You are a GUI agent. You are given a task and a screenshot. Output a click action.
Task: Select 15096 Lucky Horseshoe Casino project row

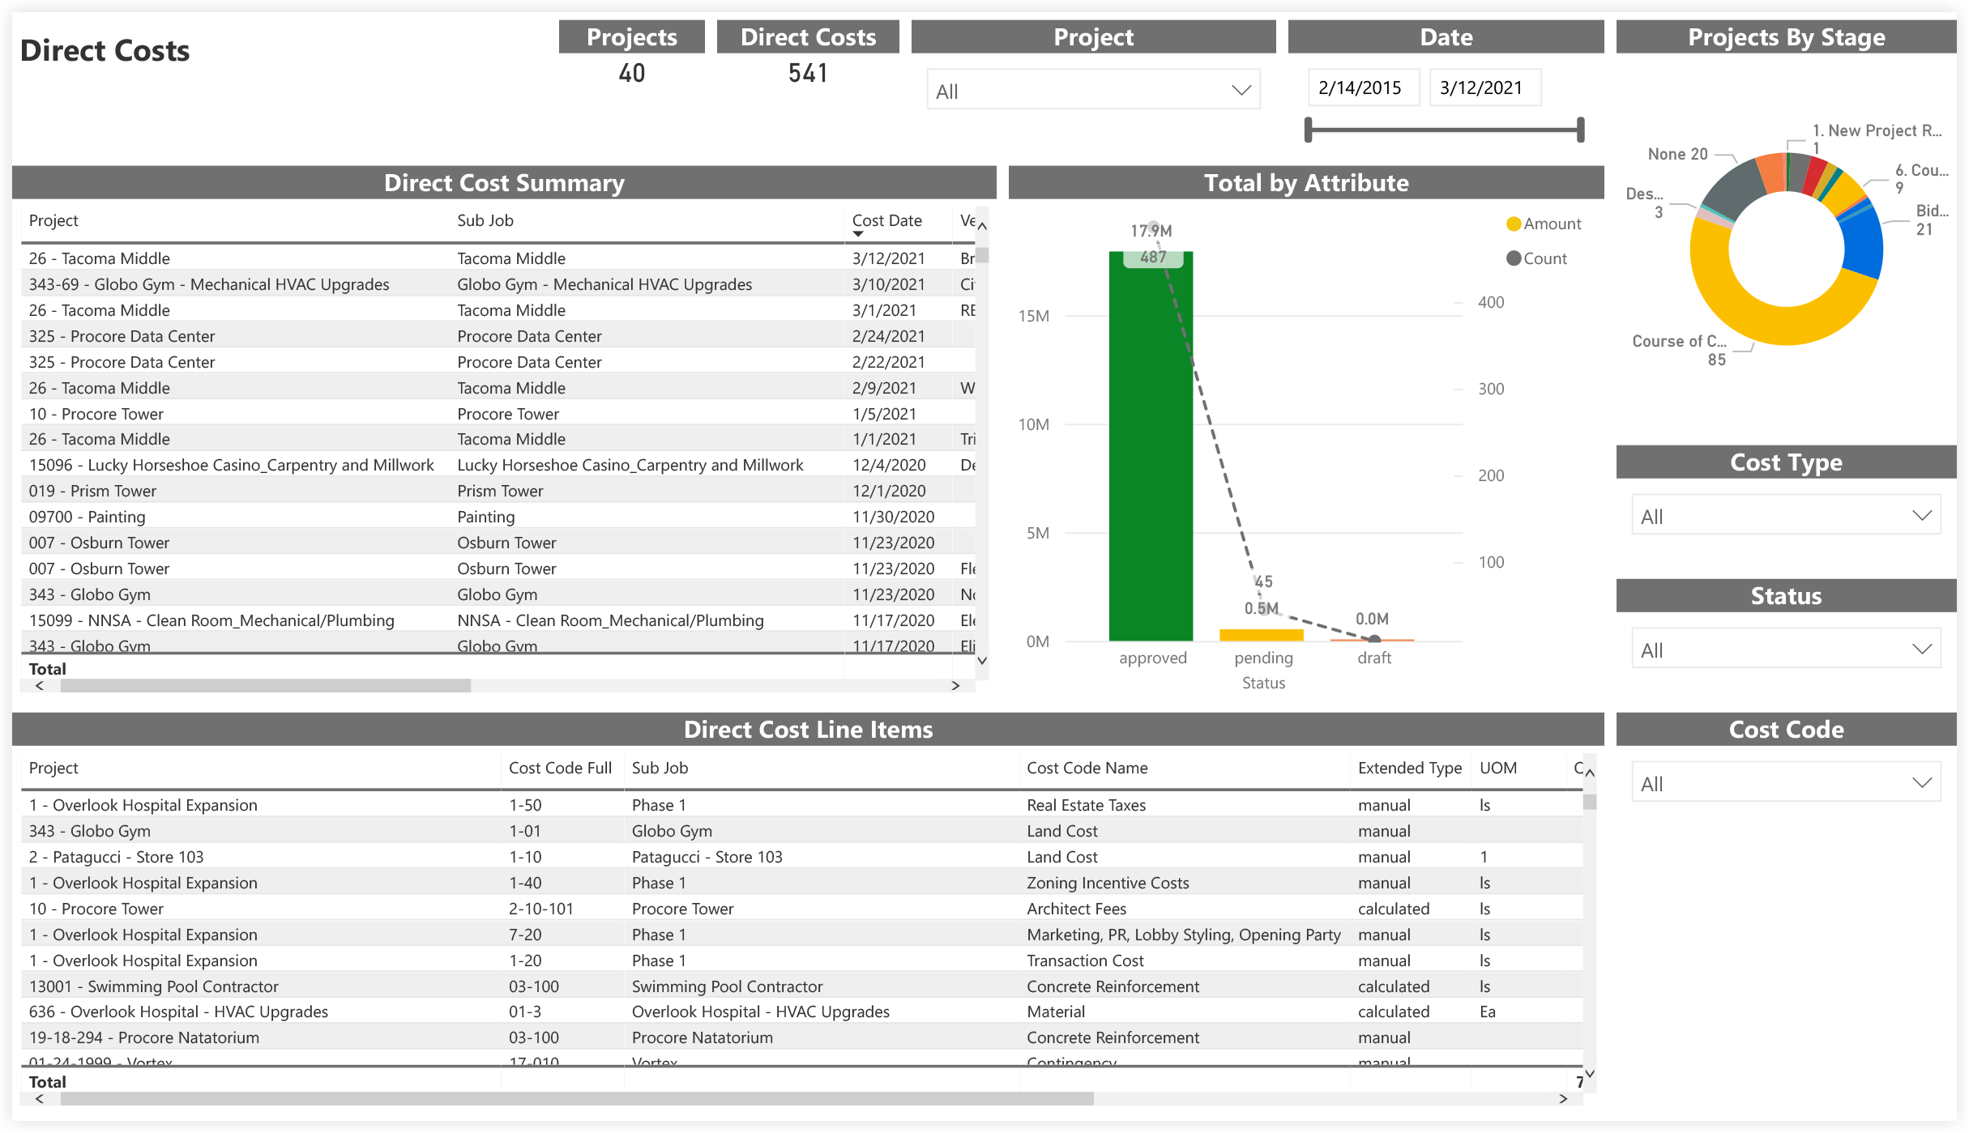click(498, 465)
